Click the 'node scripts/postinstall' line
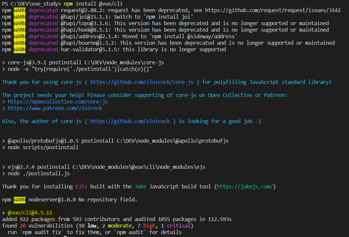The width and height of the screenshot is (349, 237). [40, 148]
